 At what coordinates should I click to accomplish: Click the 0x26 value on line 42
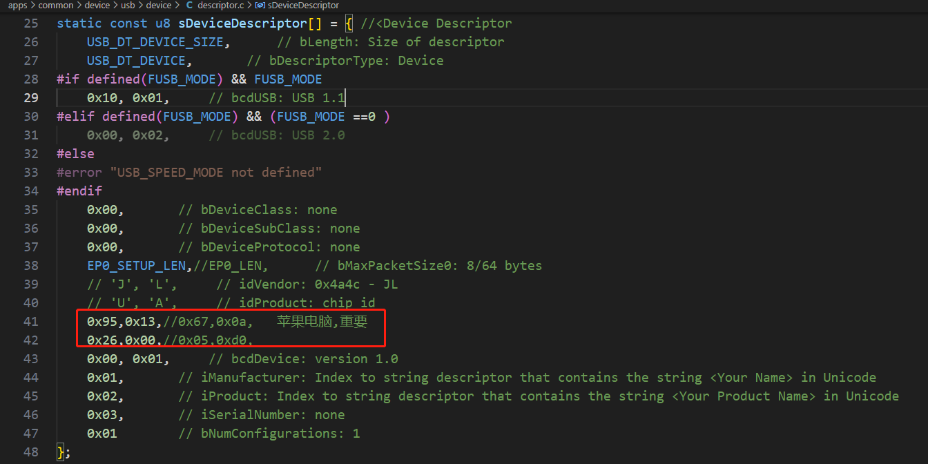102,340
